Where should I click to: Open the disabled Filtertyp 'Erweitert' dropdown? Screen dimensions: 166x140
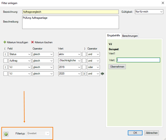pos(38,133)
